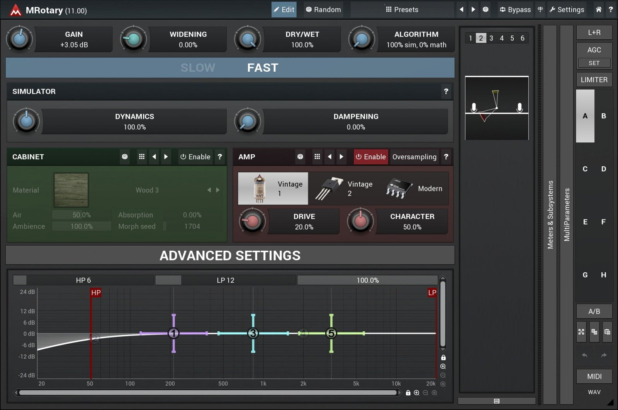Go to previous Amp preset arrow
The image size is (618, 410).
[x=329, y=157]
